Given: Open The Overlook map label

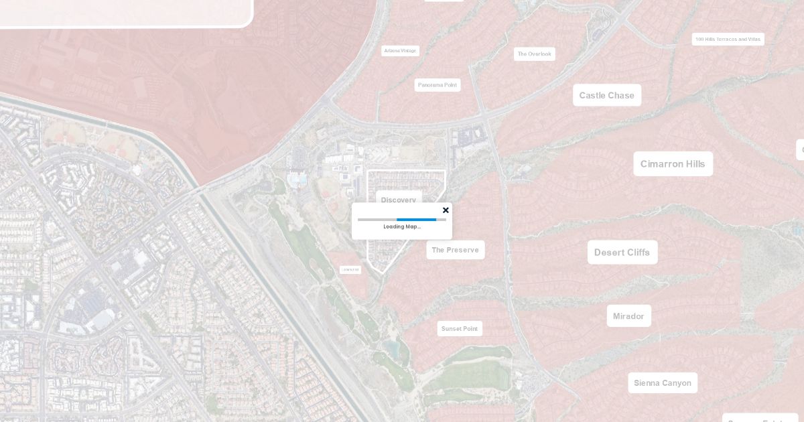Looking at the screenshot, I should click(535, 54).
